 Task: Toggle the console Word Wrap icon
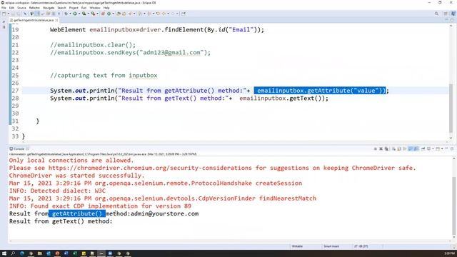click(405, 149)
